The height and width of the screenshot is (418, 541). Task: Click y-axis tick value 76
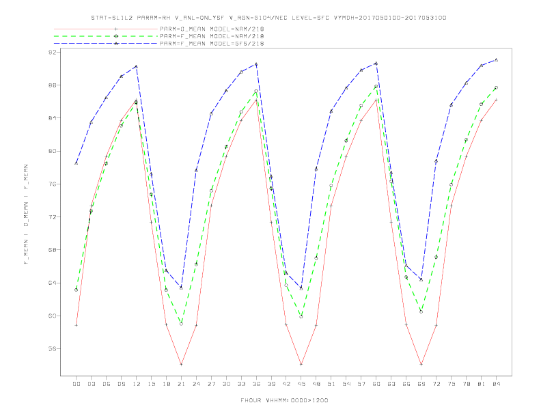tap(53, 184)
